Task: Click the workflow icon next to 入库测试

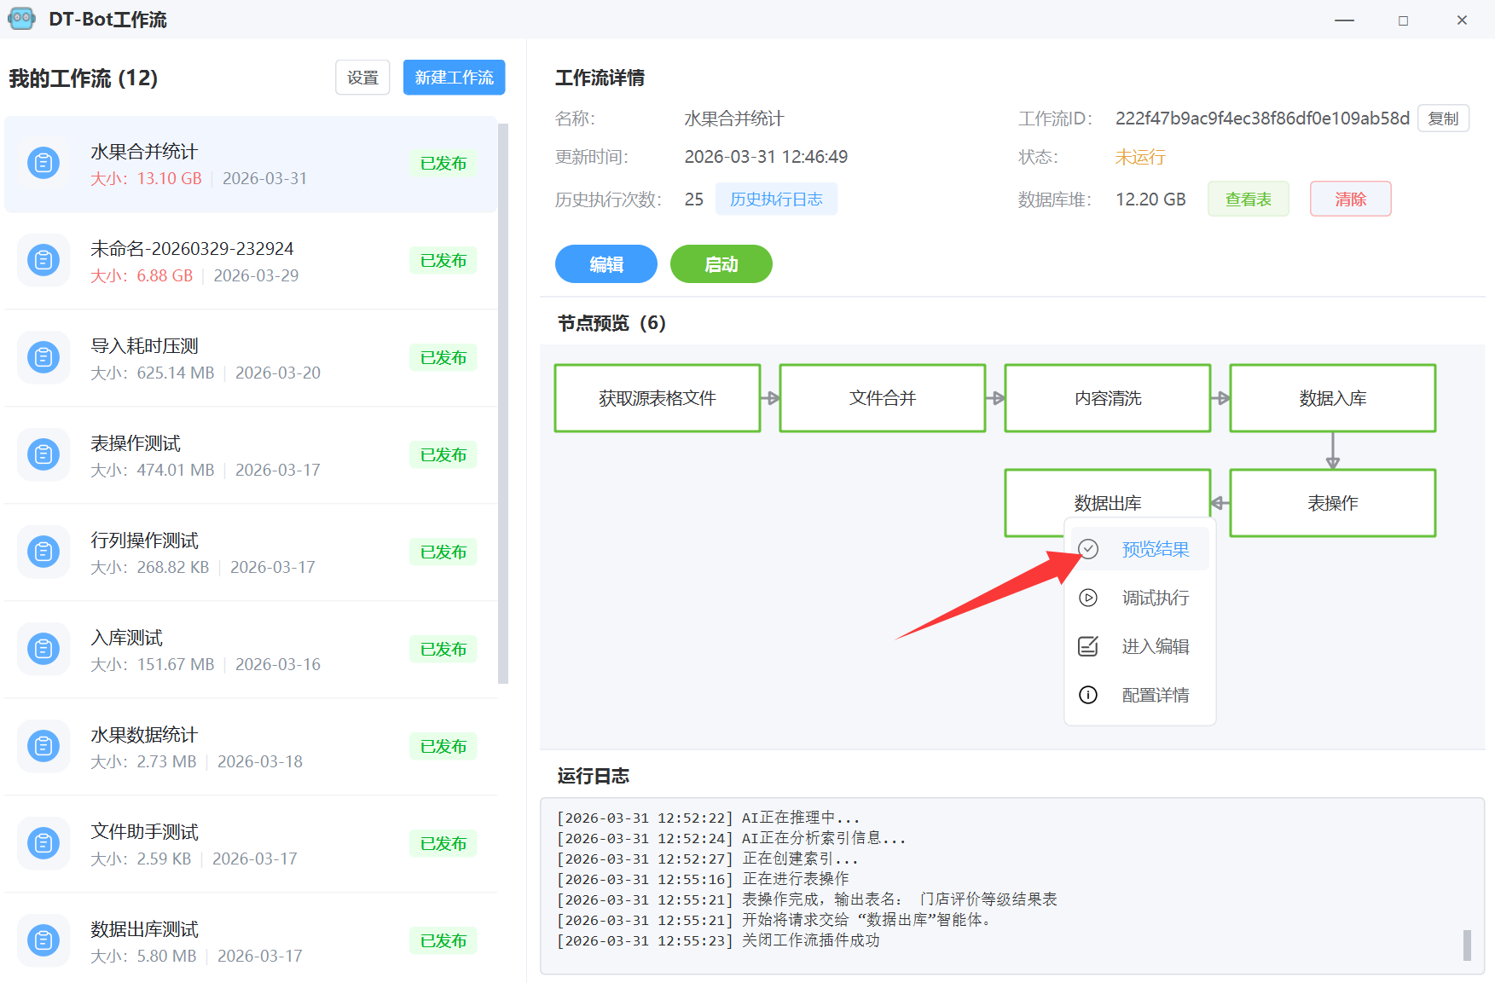Action: (43, 649)
